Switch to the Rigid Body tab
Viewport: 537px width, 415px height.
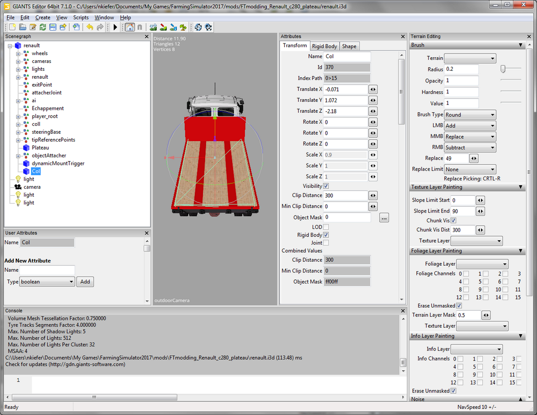325,46
